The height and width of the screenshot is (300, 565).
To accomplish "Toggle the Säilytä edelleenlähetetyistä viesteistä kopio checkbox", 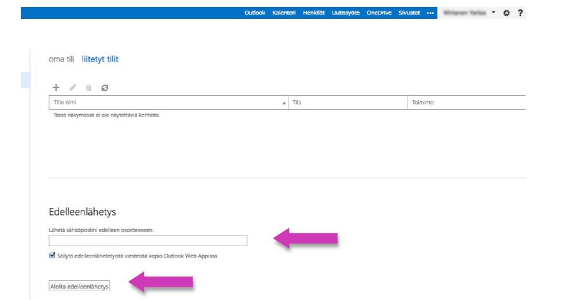I will (51, 256).
